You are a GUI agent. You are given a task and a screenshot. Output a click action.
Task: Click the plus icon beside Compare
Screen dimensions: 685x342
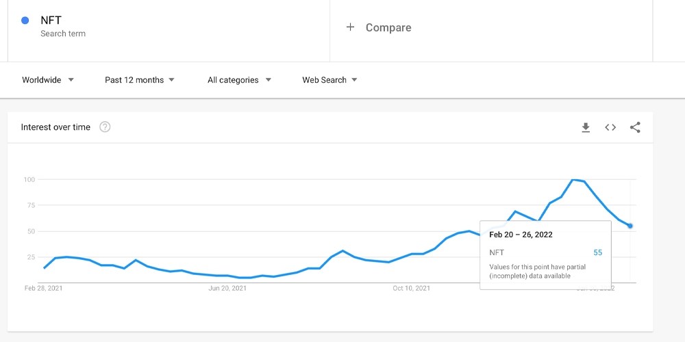coord(350,27)
